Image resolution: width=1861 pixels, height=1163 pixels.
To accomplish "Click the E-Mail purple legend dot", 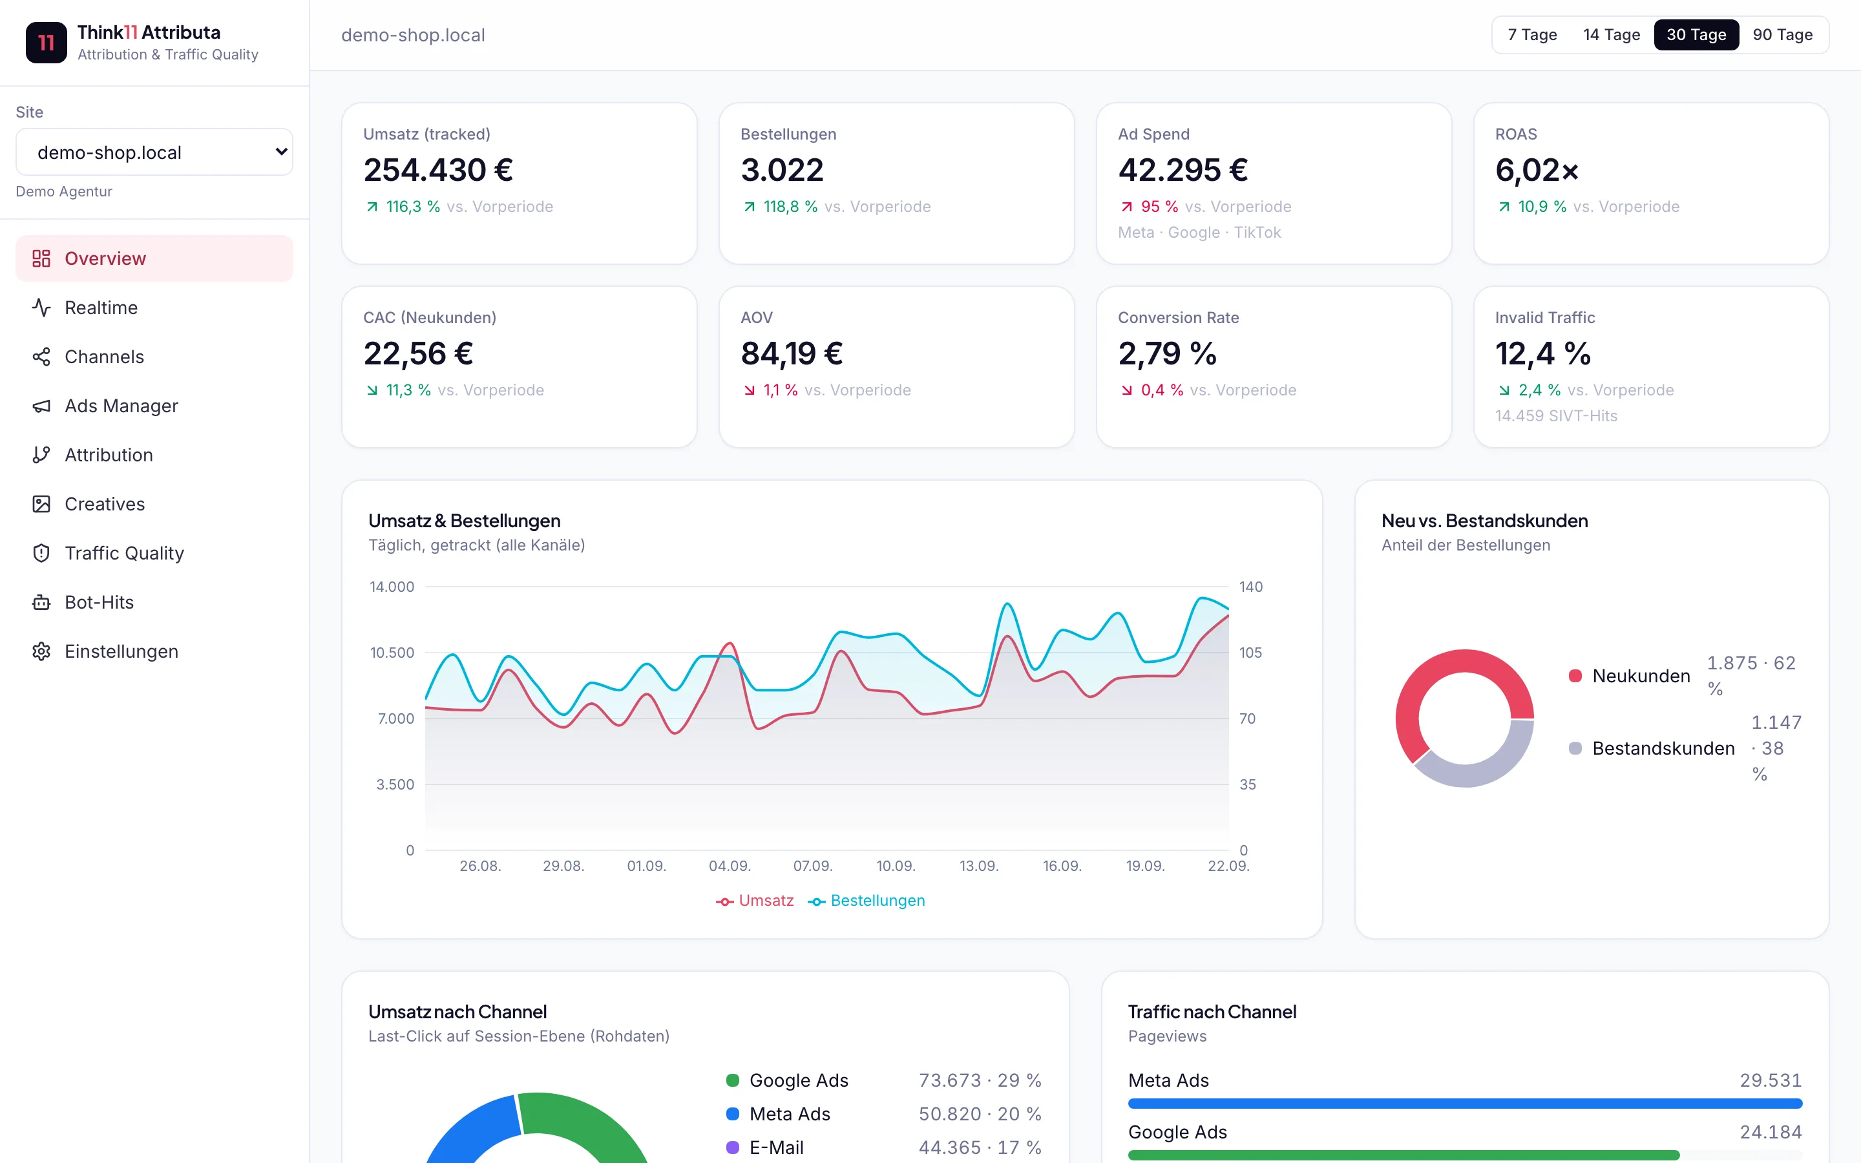I will [733, 1147].
